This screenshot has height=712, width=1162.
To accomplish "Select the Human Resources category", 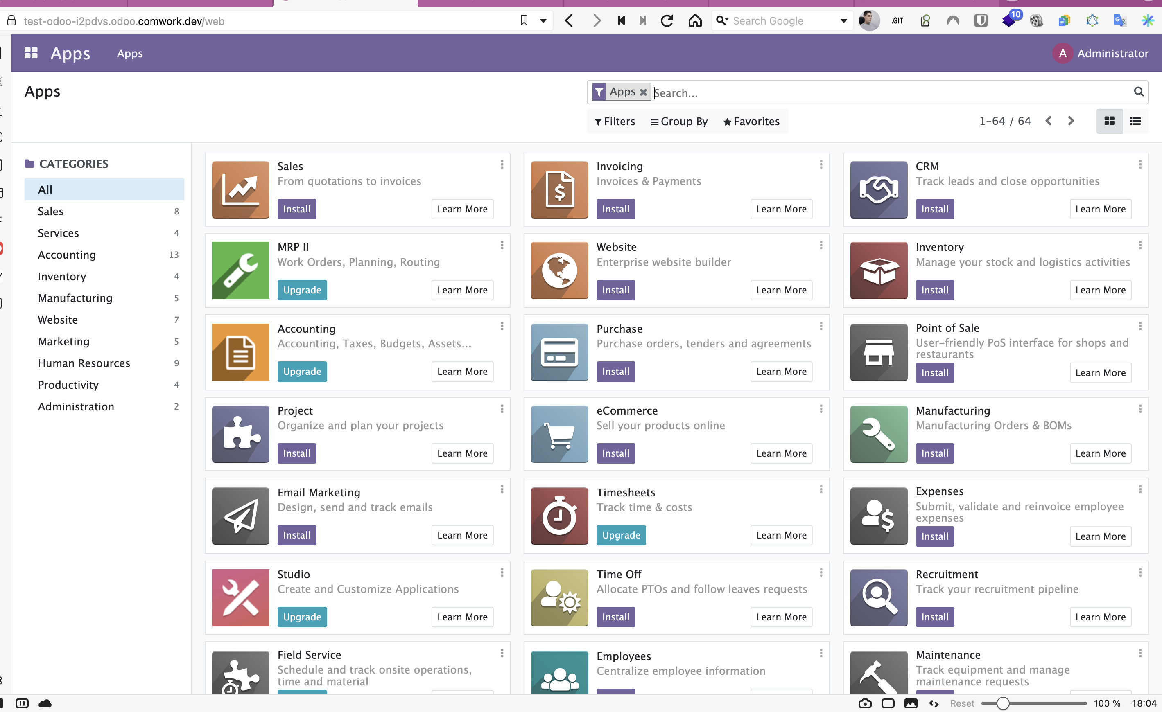I will coord(104,363).
